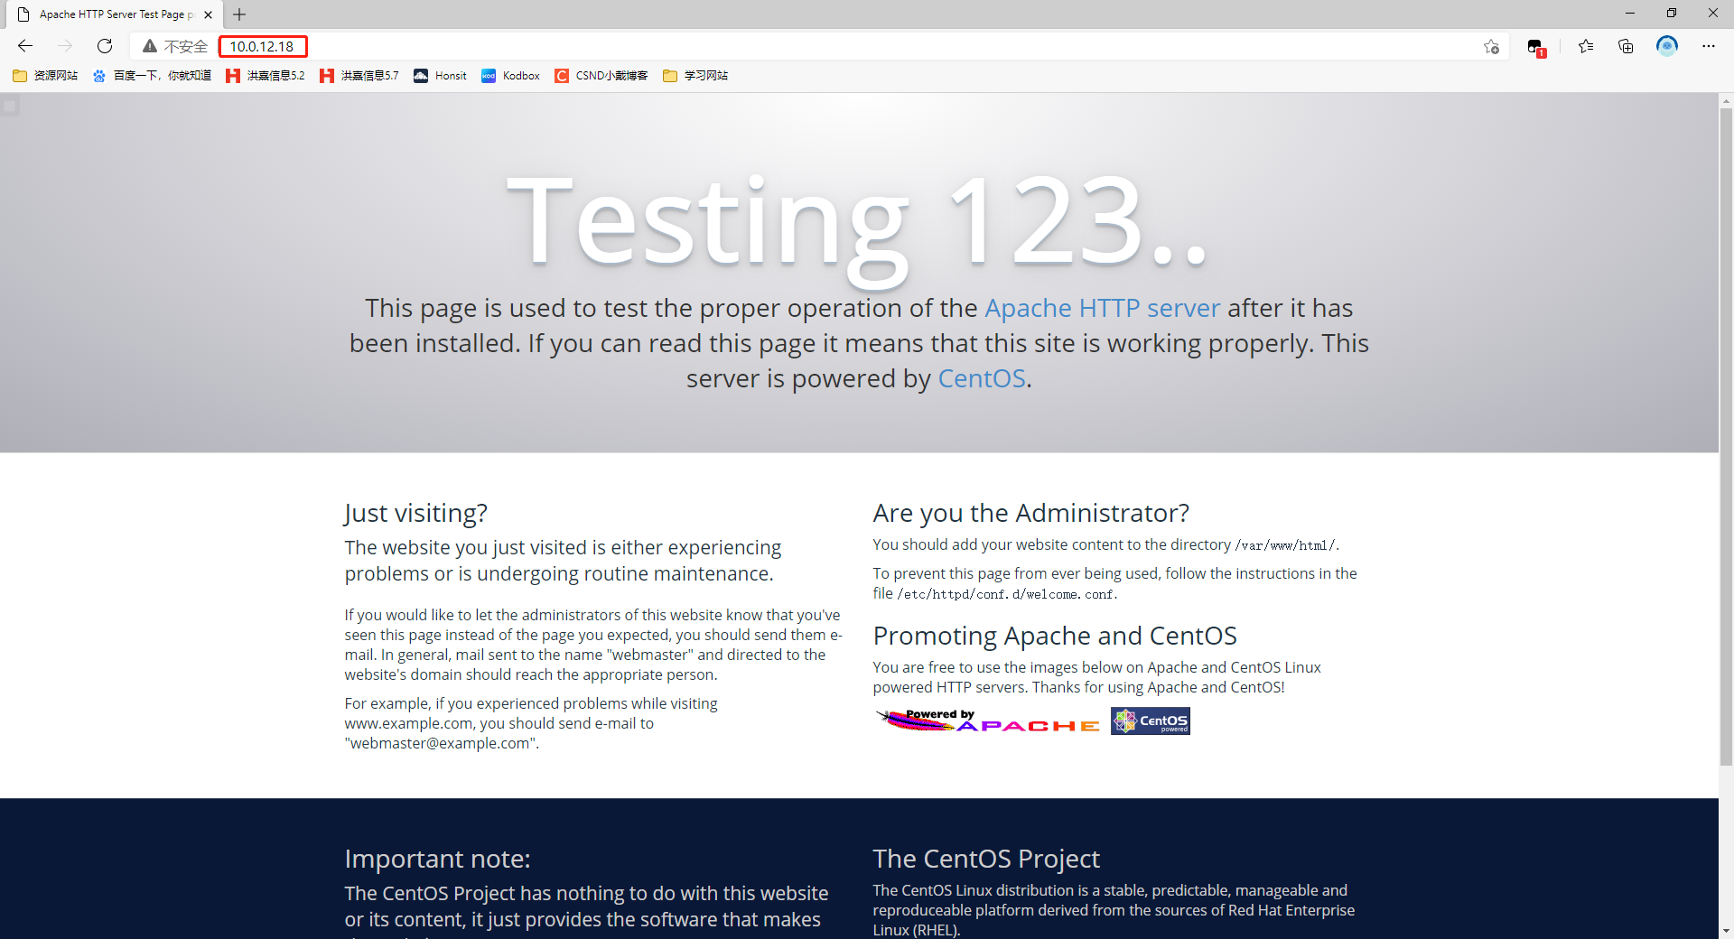Viewport: 1734px width, 939px height.
Task: Click the scrollbar up arrow
Action: (1726, 100)
